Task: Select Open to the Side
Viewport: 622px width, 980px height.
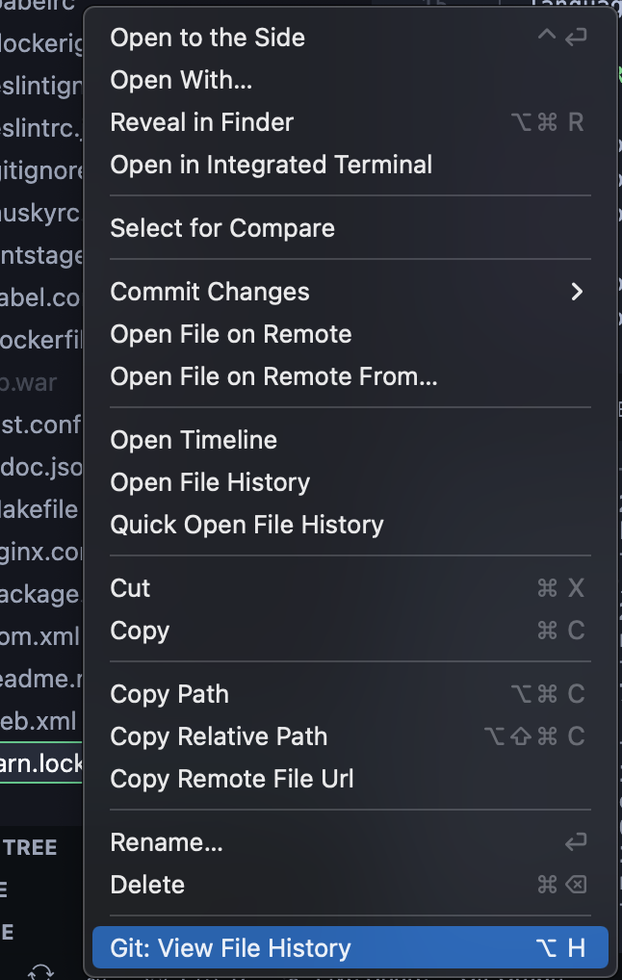Action: pyautogui.click(x=207, y=38)
